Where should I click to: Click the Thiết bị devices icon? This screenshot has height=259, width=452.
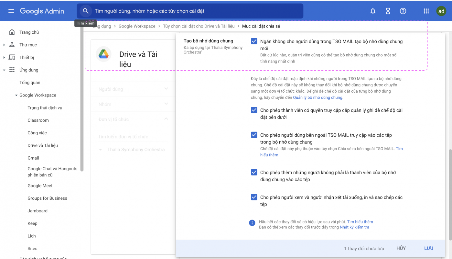point(12,57)
